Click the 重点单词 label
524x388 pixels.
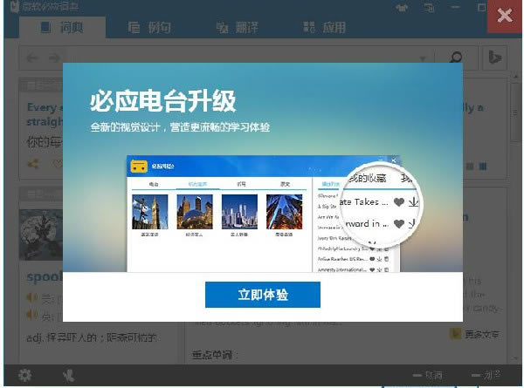click(212, 354)
